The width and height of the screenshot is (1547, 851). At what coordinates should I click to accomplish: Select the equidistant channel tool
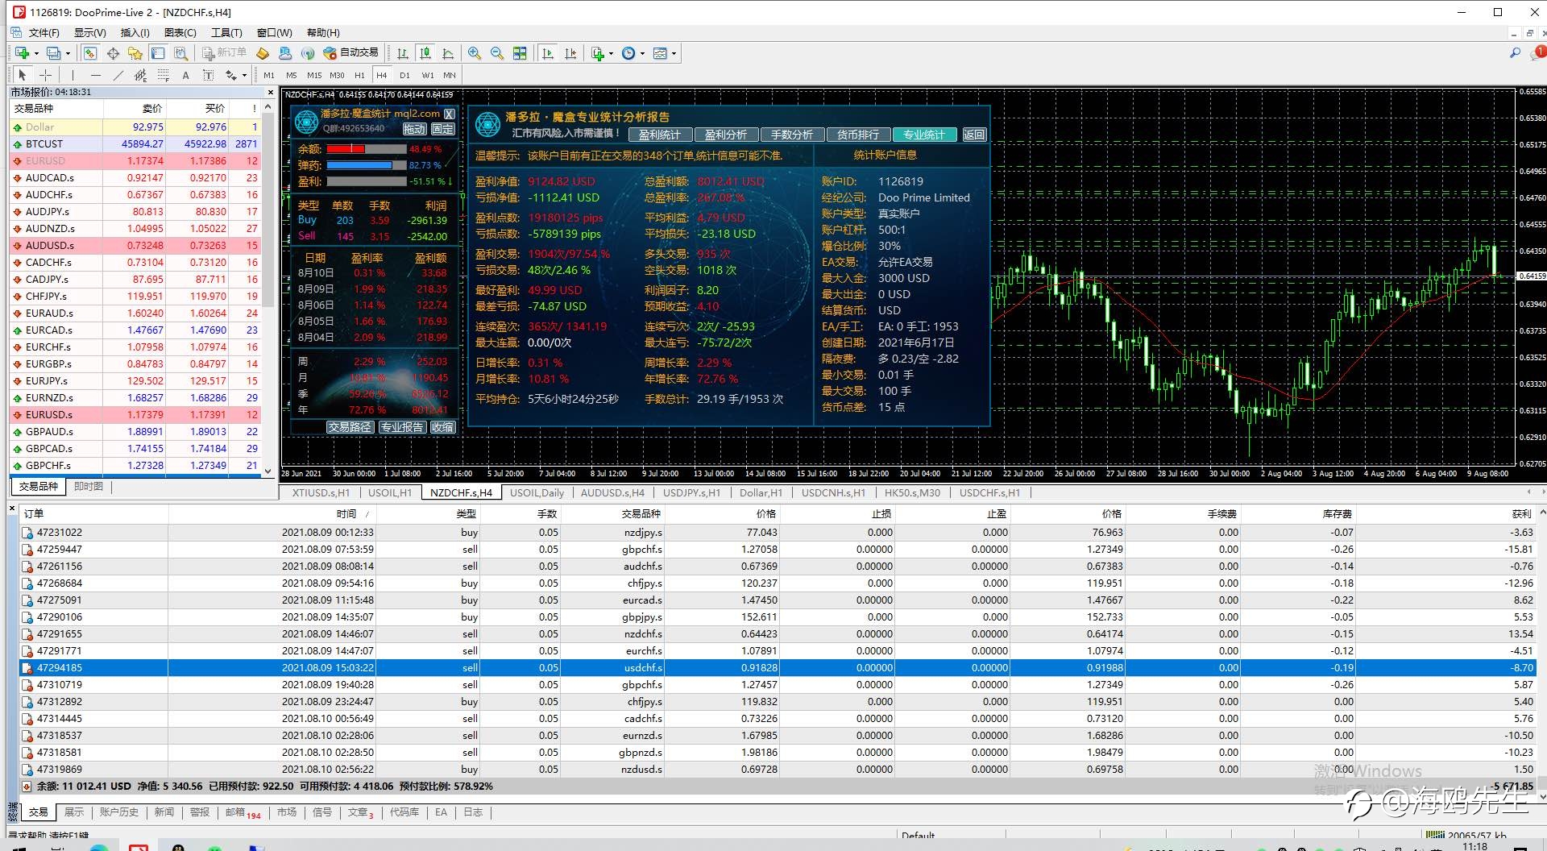click(140, 75)
